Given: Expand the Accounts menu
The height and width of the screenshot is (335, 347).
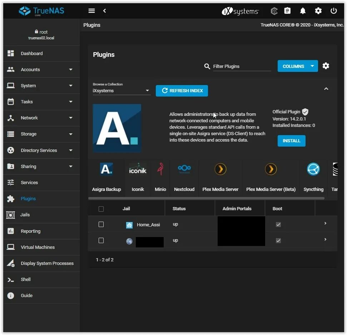Looking at the screenshot, I should coord(41,69).
